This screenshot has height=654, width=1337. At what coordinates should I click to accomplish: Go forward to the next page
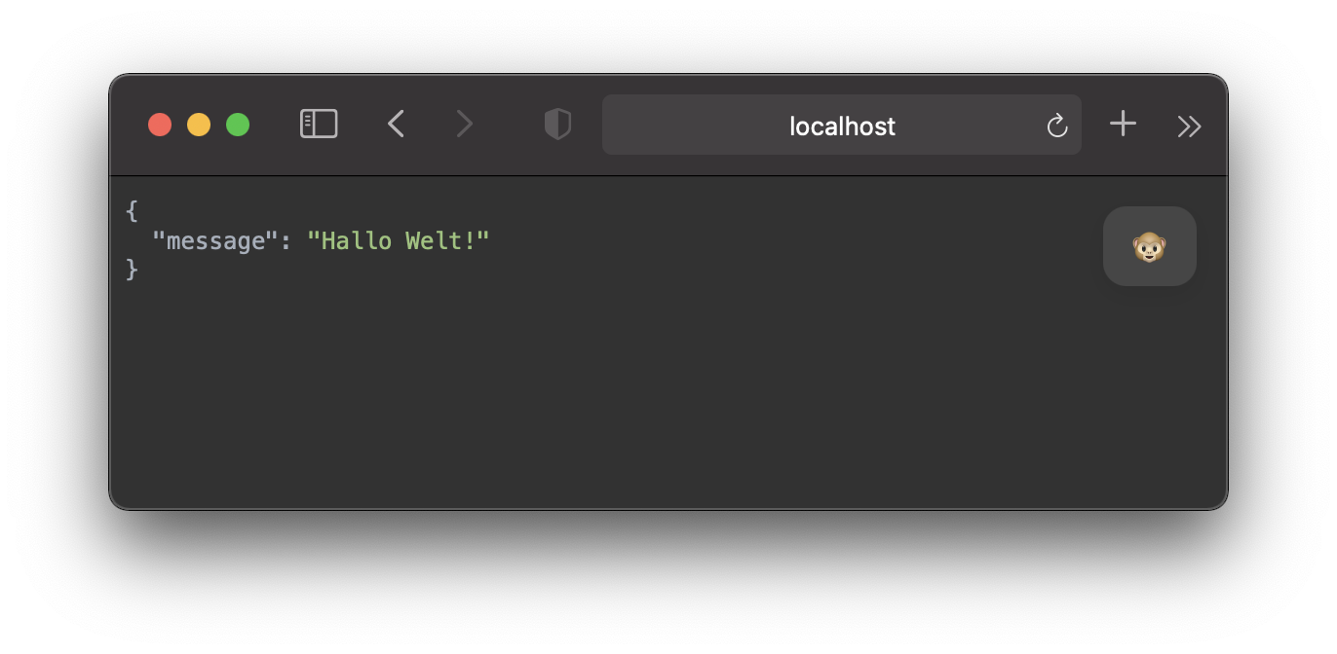(465, 125)
